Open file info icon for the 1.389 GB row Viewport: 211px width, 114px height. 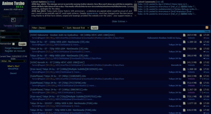(x=184, y=42)
